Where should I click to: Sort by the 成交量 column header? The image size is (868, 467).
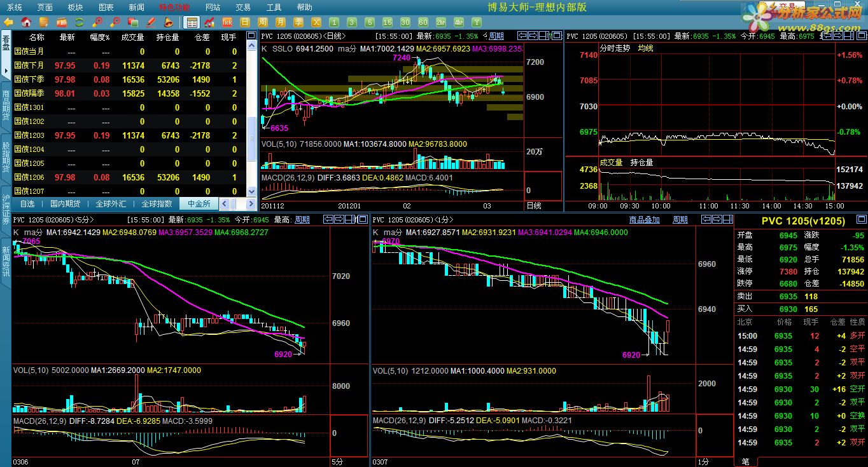point(133,37)
